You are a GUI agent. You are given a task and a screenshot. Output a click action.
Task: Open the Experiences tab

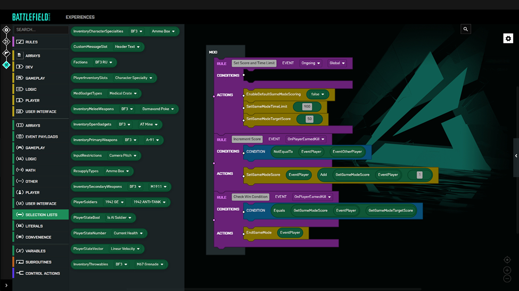tap(80, 17)
